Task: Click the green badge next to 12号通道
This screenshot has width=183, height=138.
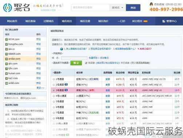Action: pos(68,135)
